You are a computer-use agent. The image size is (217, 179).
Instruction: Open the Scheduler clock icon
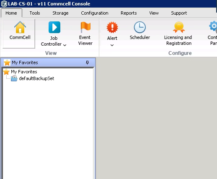[x=139, y=27]
